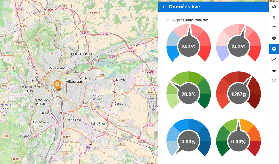
Task: Select the live data play icon
Action: (274, 49)
